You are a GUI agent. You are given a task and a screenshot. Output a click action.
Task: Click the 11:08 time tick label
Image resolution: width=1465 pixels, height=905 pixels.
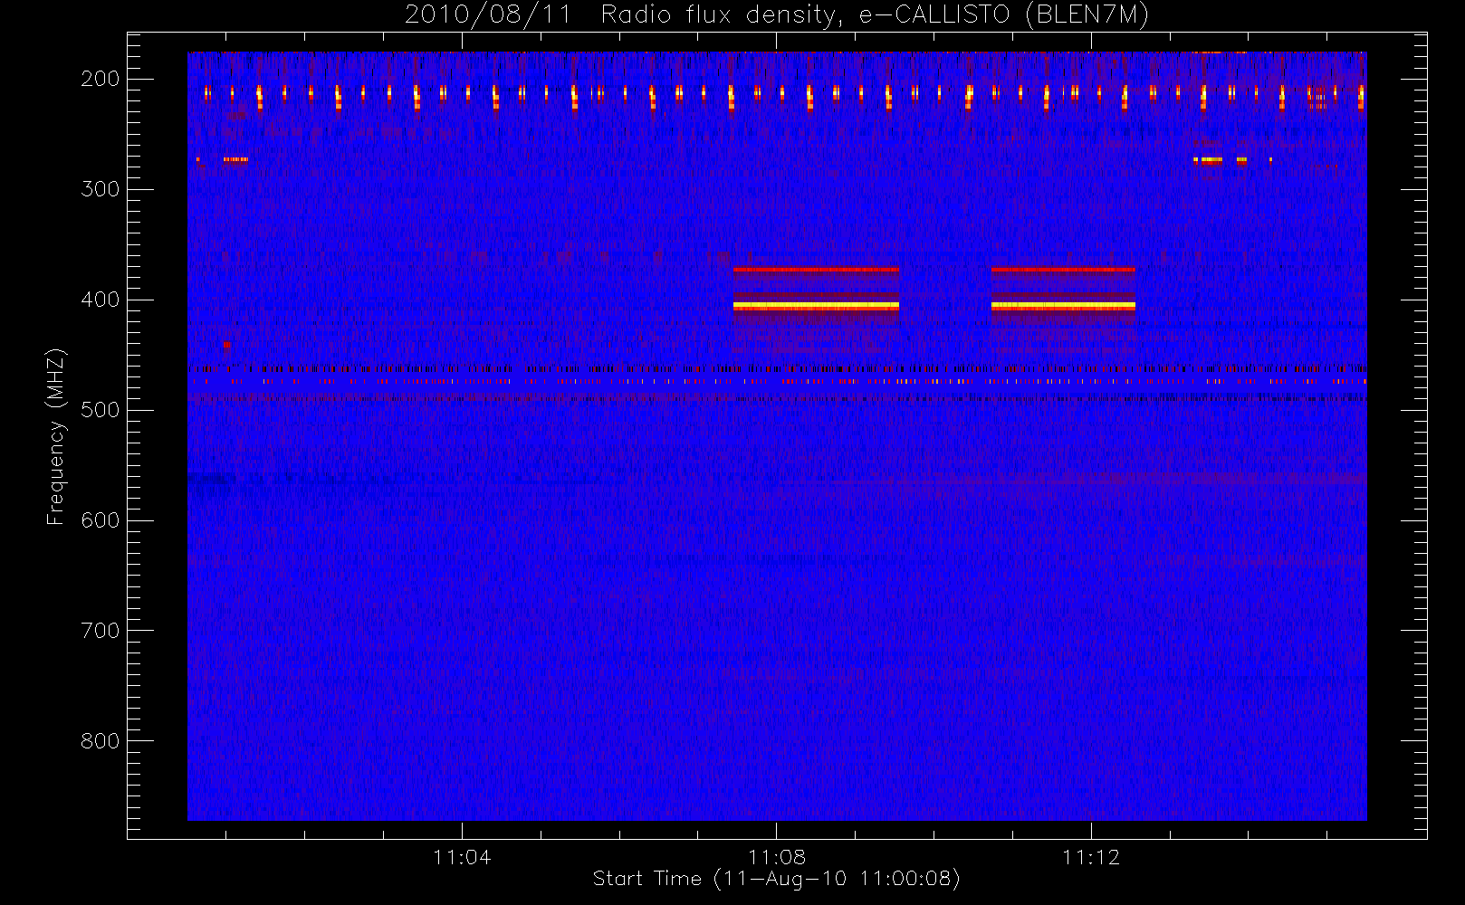click(776, 857)
